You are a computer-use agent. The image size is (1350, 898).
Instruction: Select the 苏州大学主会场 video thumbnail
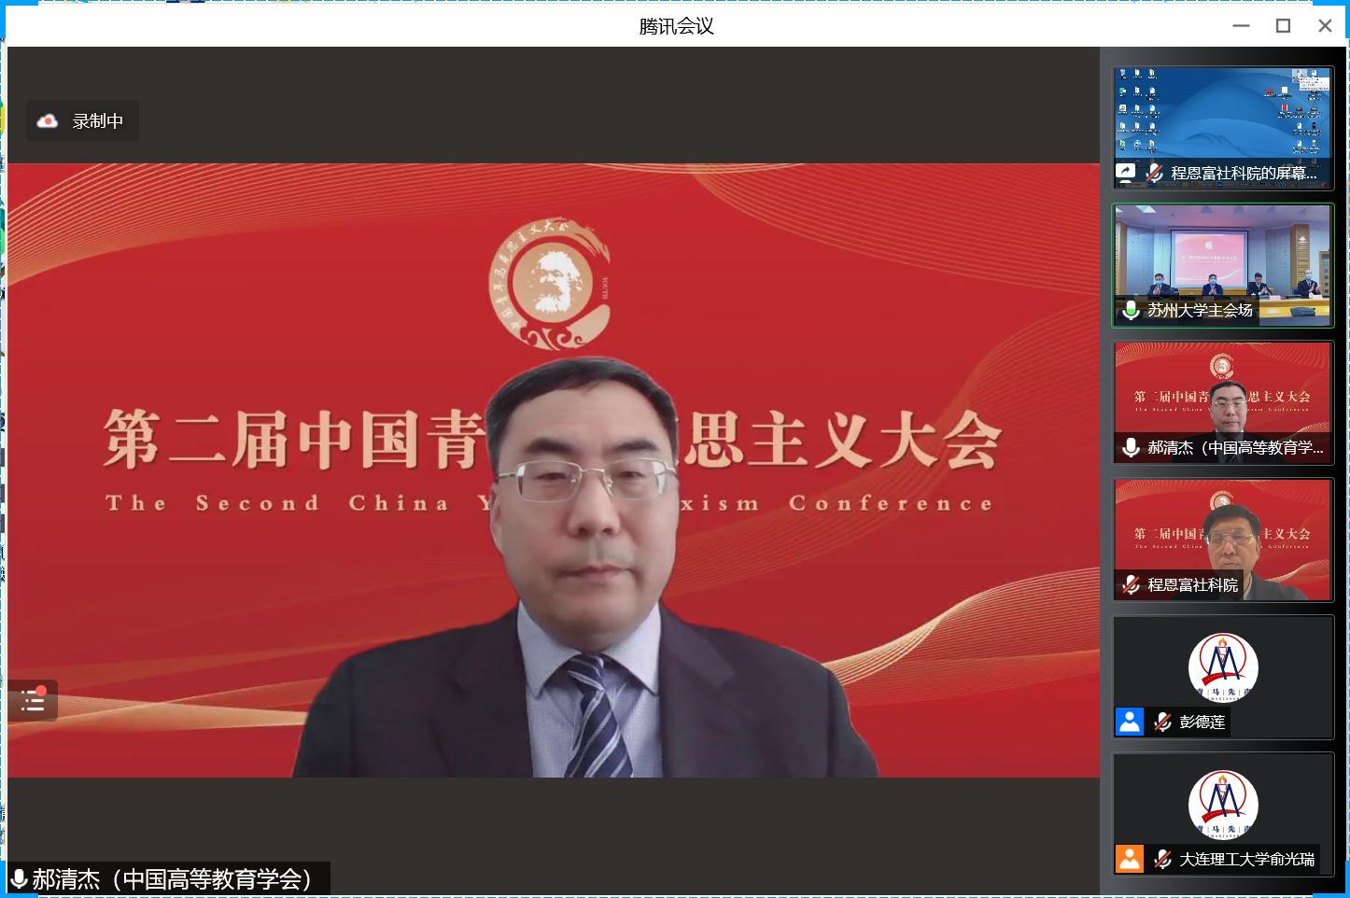[x=1222, y=254]
